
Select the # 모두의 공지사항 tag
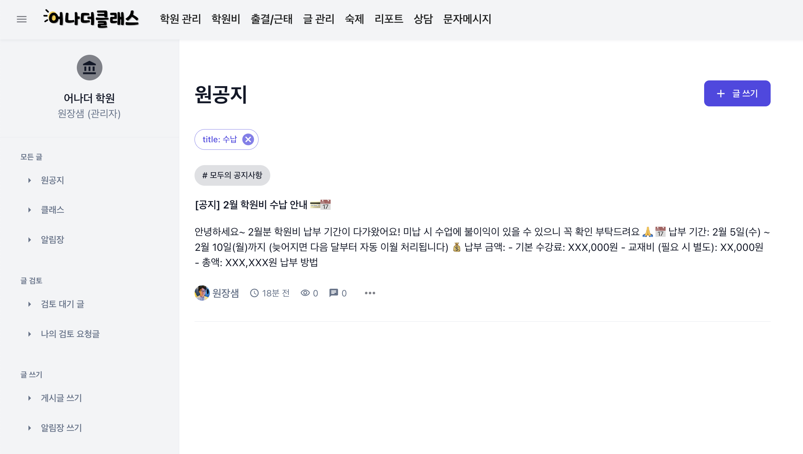point(232,175)
